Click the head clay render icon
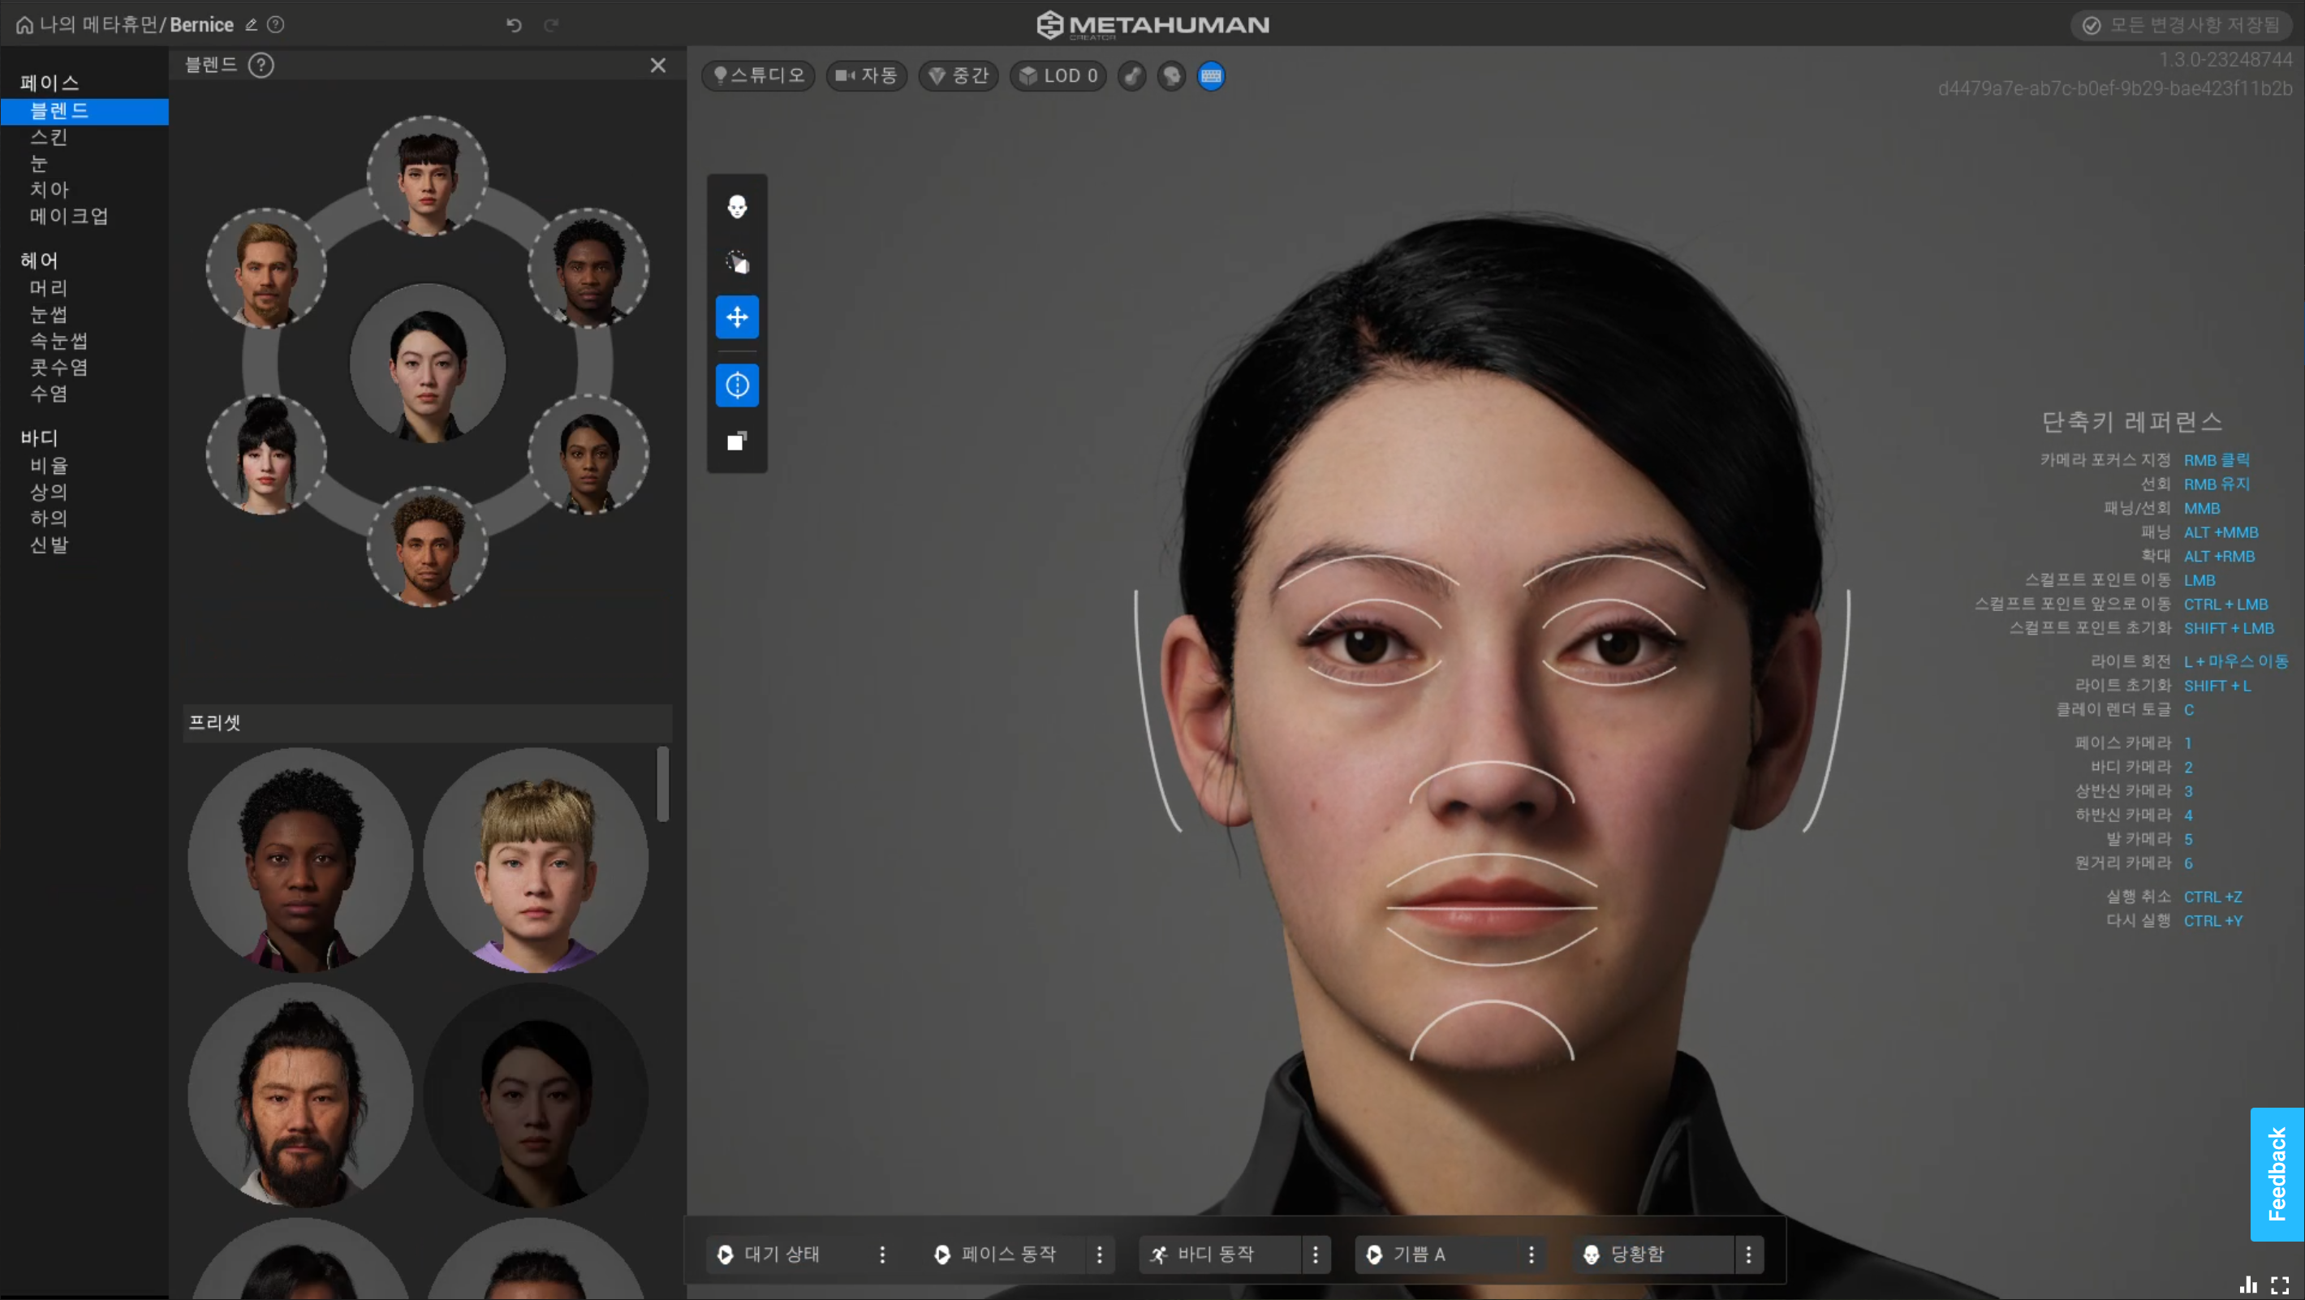The image size is (2305, 1300). pyautogui.click(x=1171, y=76)
